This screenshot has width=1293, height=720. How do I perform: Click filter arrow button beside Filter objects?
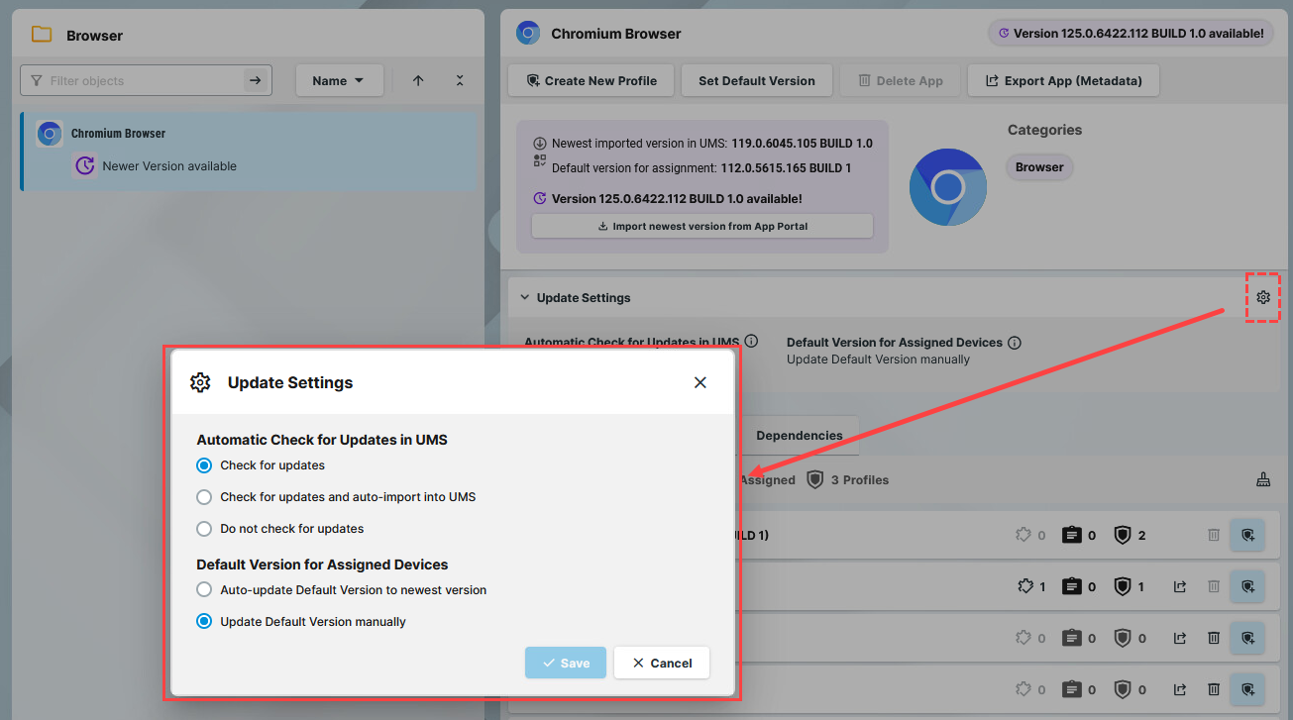256,81
